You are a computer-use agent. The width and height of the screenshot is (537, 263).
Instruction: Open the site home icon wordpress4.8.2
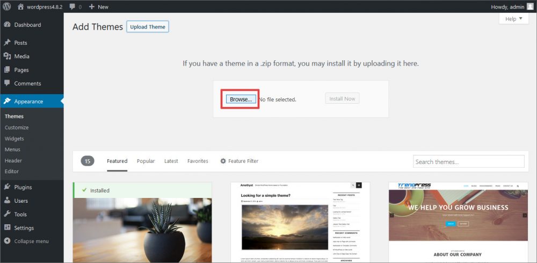tap(21, 7)
